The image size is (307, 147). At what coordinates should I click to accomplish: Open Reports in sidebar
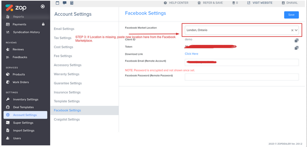coord(18,17)
